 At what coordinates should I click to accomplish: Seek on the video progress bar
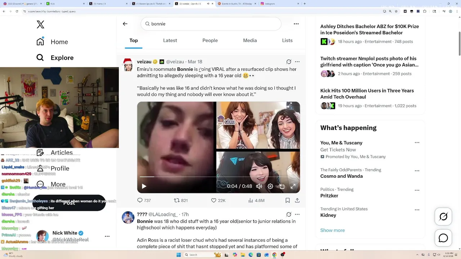click(x=218, y=177)
